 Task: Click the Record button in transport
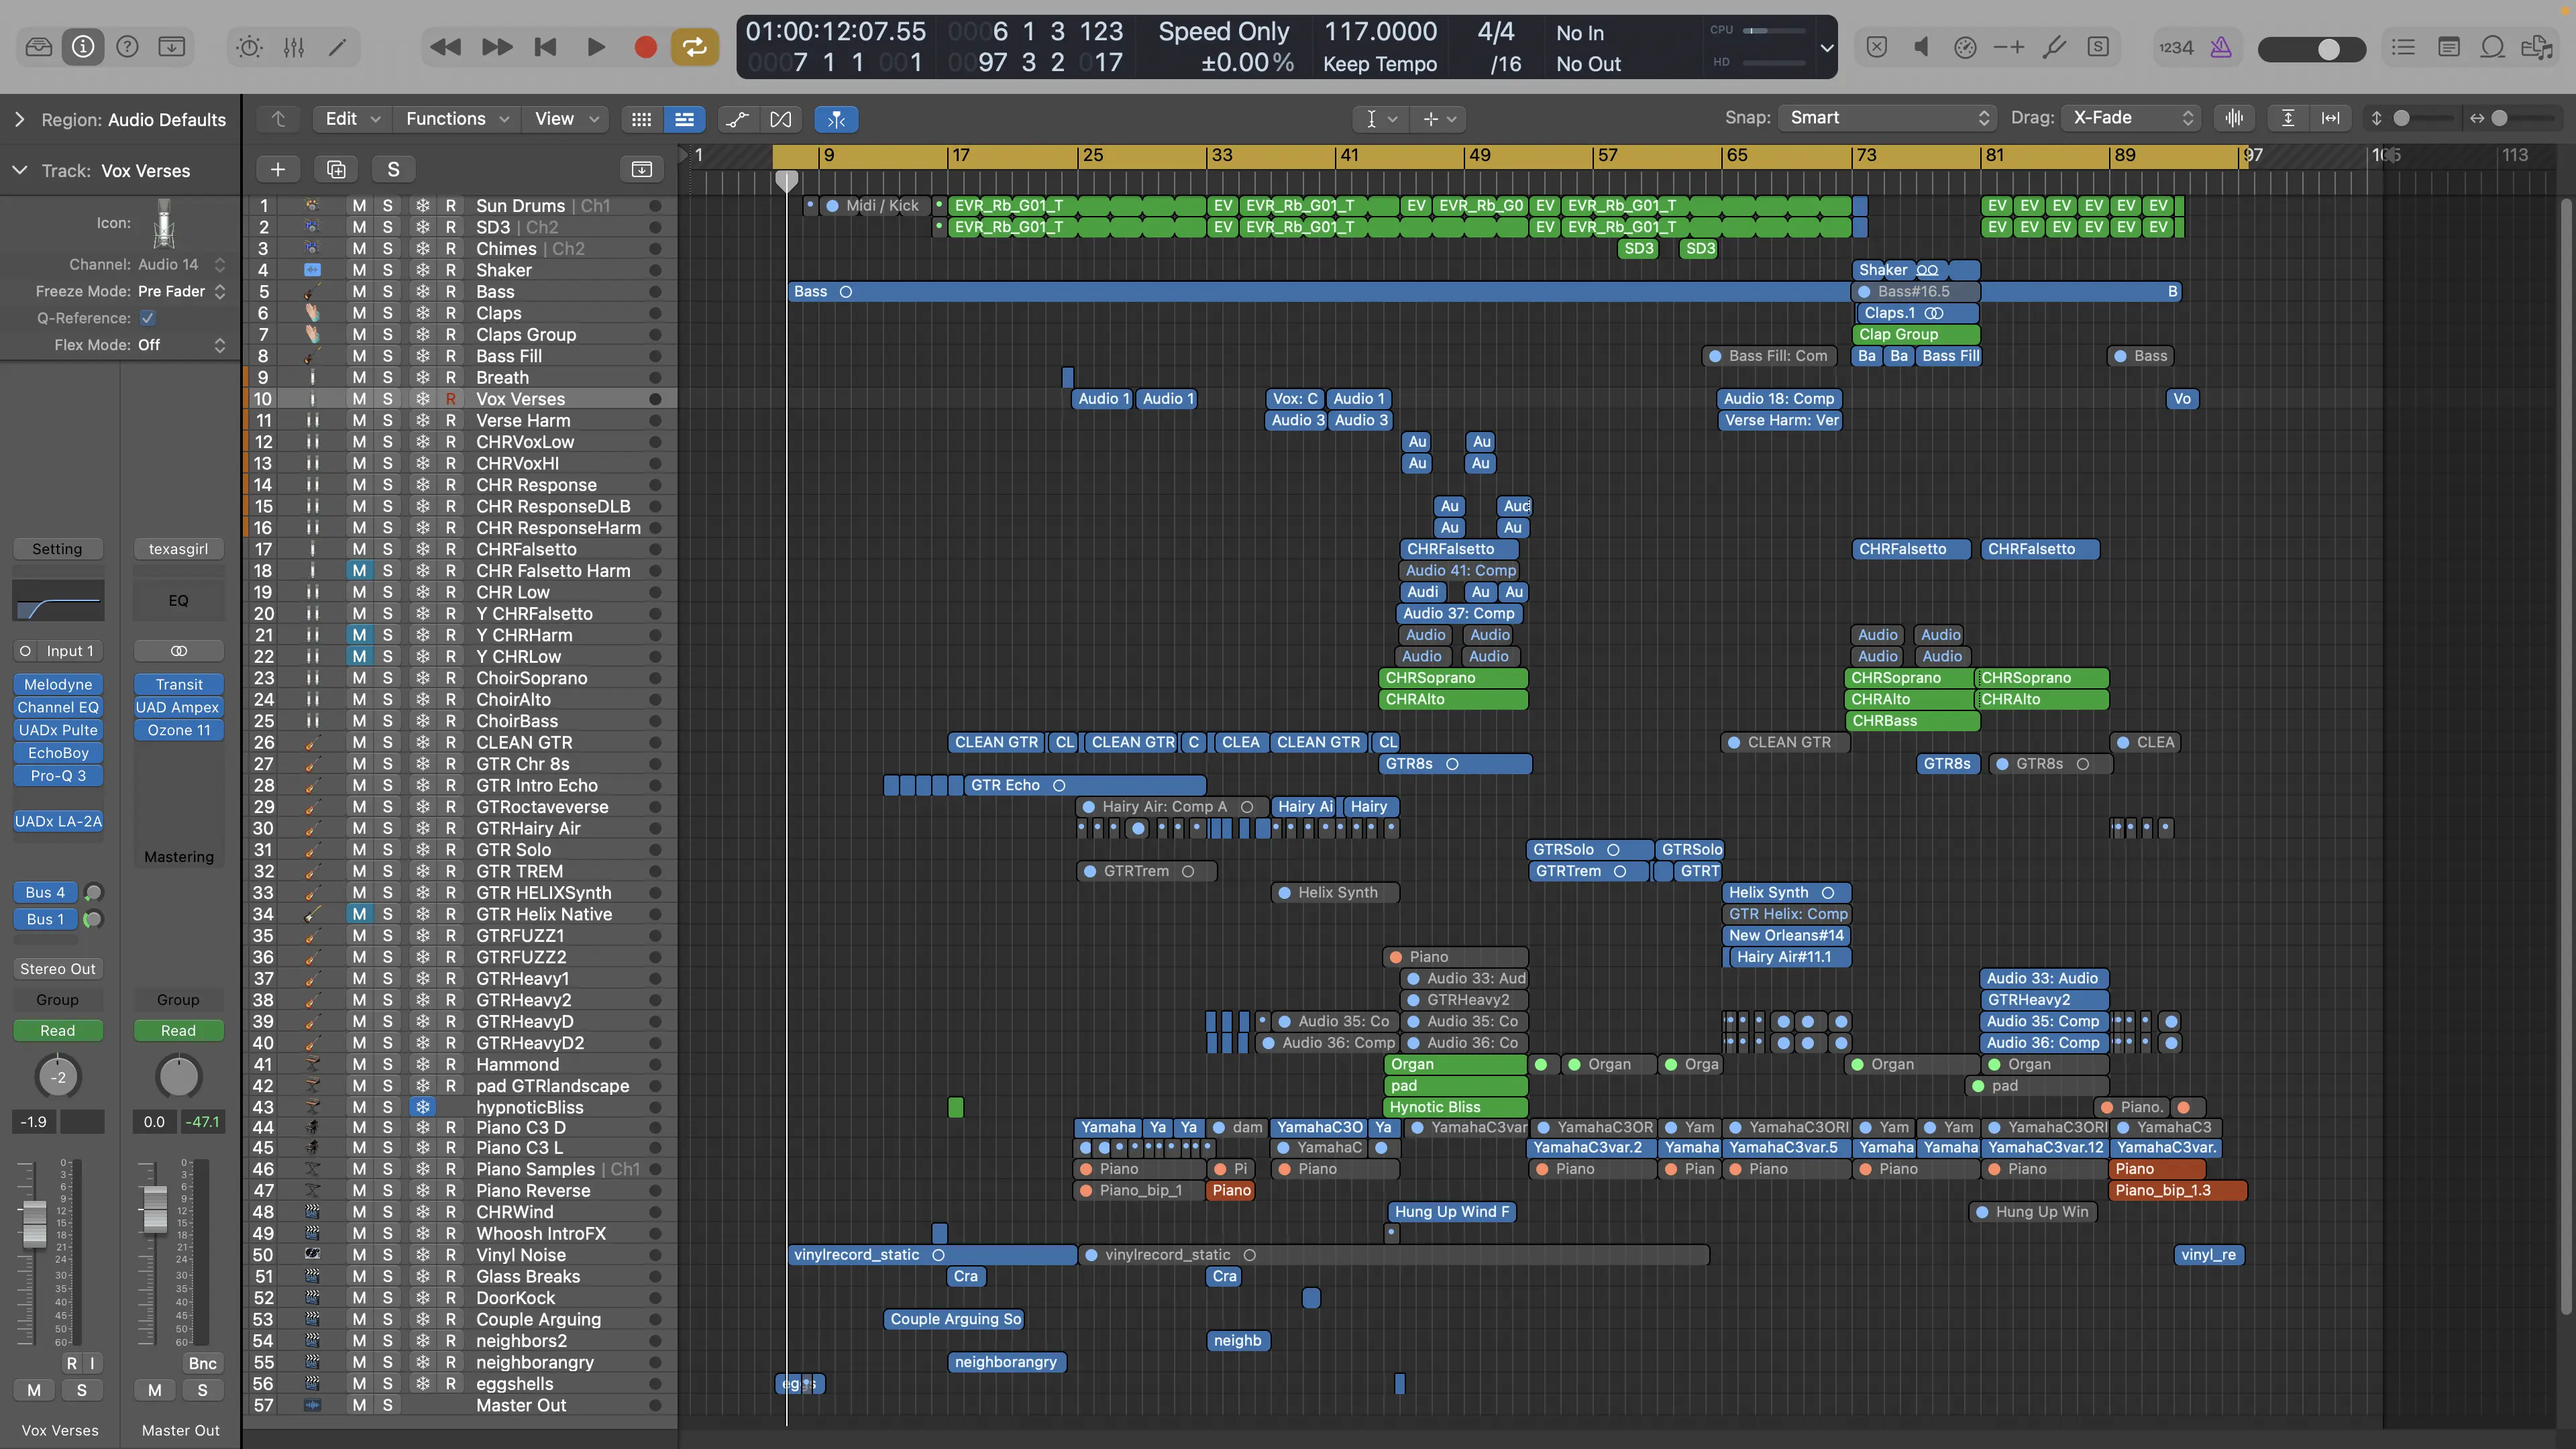(x=645, y=47)
